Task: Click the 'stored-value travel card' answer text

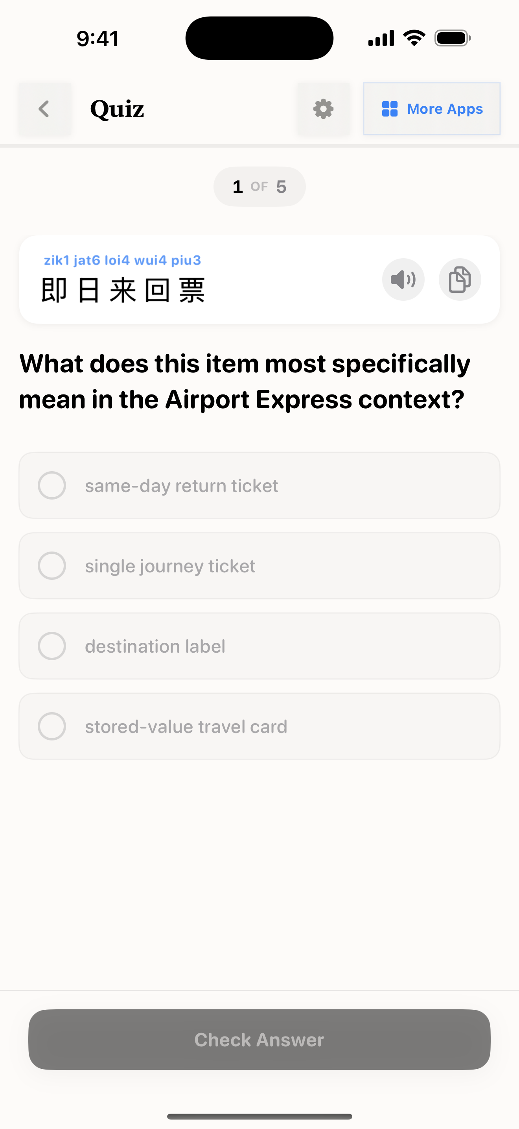Action: 186,726
